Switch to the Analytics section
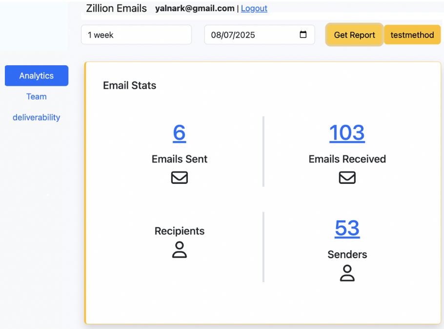 tap(37, 76)
